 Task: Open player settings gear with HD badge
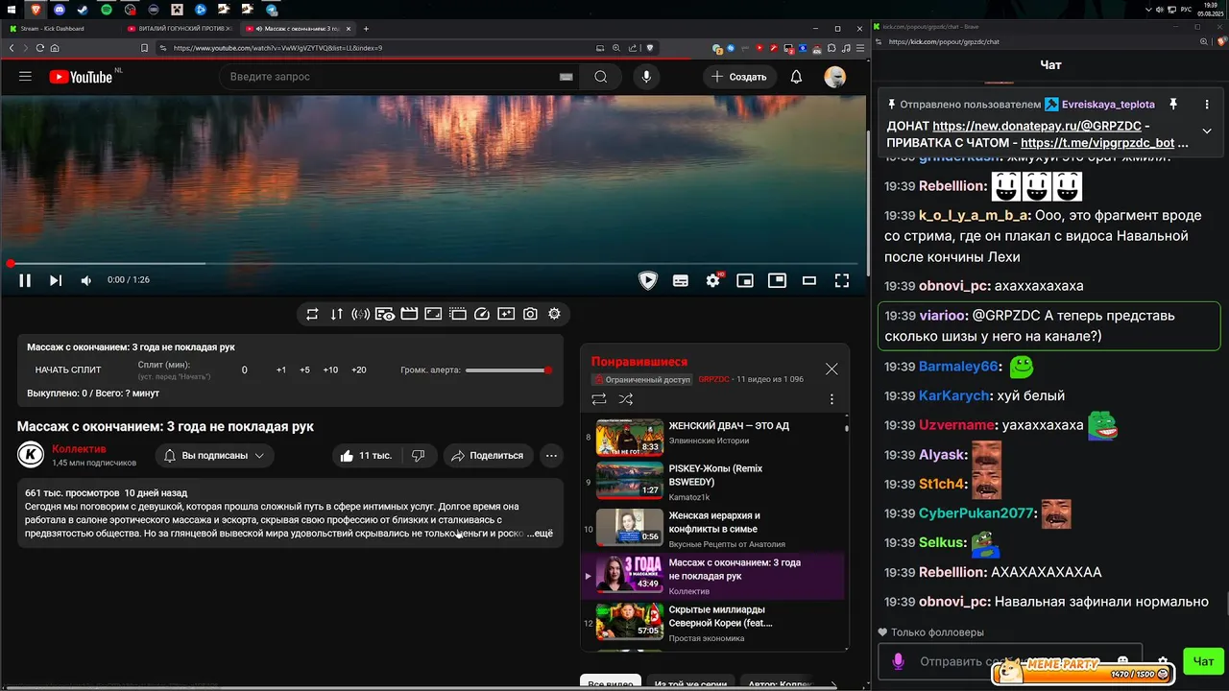click(x=712, y=280)
